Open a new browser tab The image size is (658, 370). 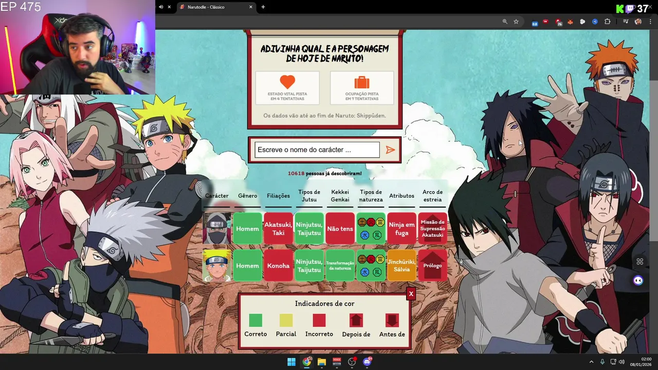(263, 7)
